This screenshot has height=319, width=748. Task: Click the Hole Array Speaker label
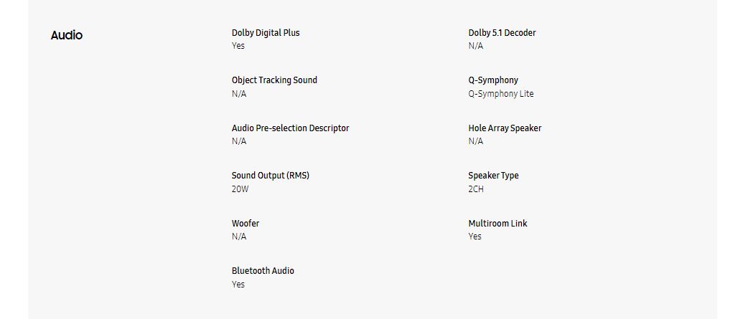coord(505,128)
